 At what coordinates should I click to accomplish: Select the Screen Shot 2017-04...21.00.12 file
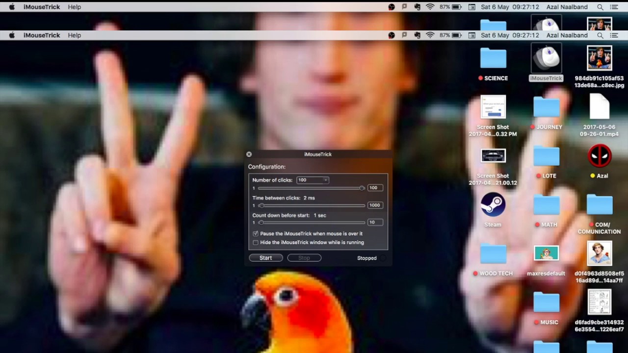[493, 156]
